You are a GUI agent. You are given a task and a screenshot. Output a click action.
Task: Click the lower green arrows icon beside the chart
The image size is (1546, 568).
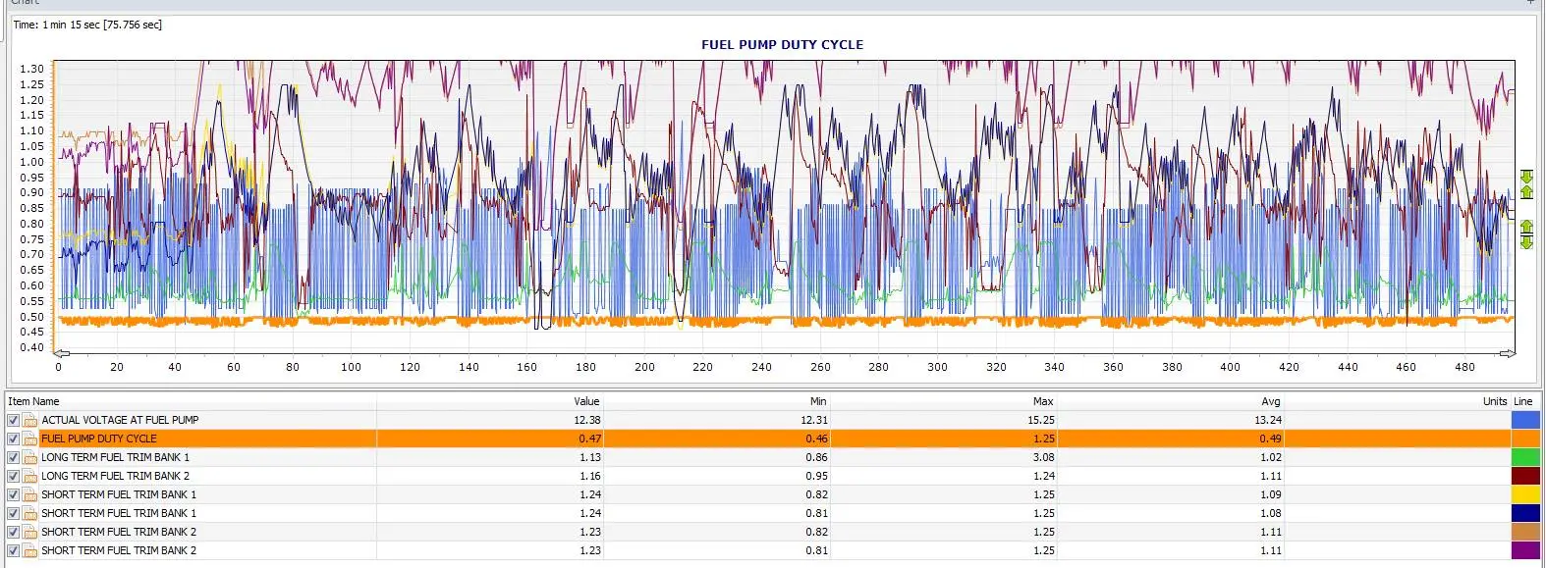tap(1526, 234)
